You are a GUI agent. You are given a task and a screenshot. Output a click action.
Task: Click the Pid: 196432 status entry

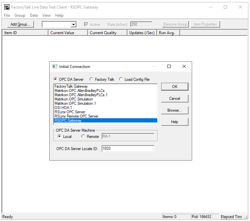click(205, 216)
